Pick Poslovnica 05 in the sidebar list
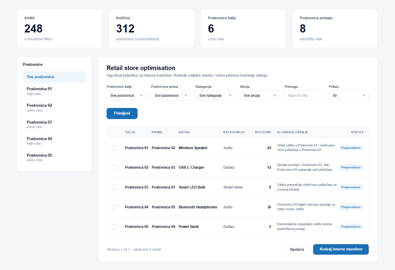Image resolution: width=395 pixels, height=270 pixels. coord(54,157)
